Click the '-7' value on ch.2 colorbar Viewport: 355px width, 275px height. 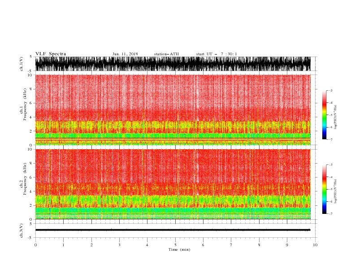pyautogui.click(x=330, y=214)
